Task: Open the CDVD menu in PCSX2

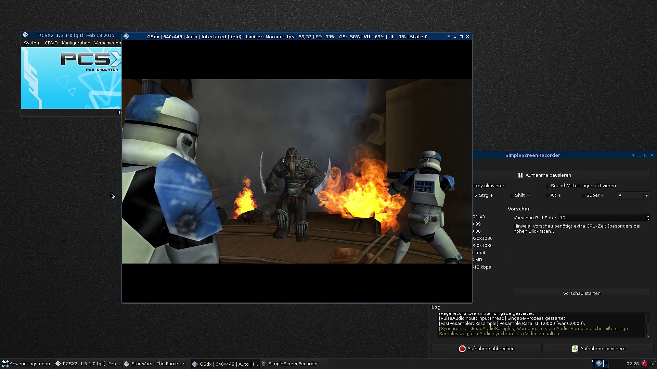Action: (51, 43)
